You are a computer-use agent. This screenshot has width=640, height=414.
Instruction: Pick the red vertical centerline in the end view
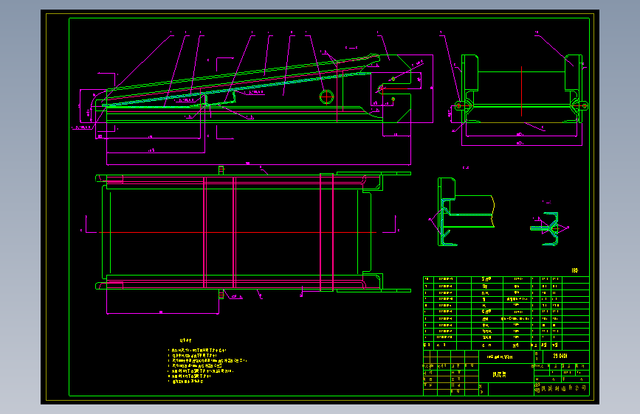point(522,91)
